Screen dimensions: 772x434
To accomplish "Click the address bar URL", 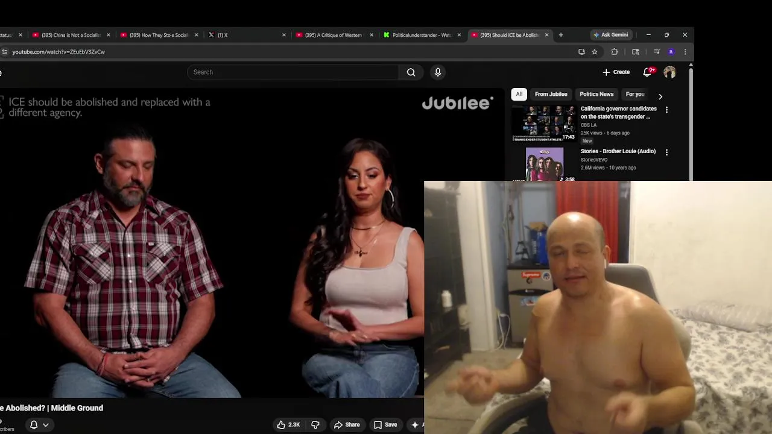I will (x=59, y=52).
